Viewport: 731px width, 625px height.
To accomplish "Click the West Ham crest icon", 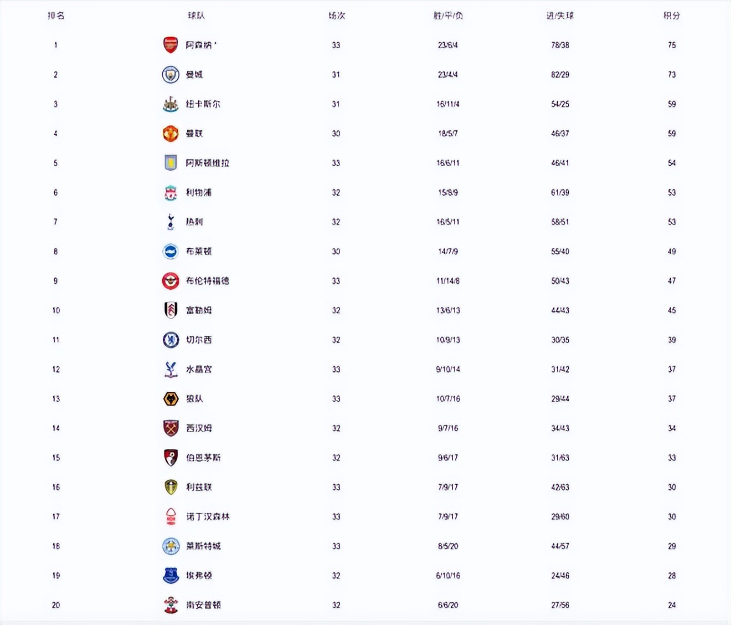I will 171,428.
